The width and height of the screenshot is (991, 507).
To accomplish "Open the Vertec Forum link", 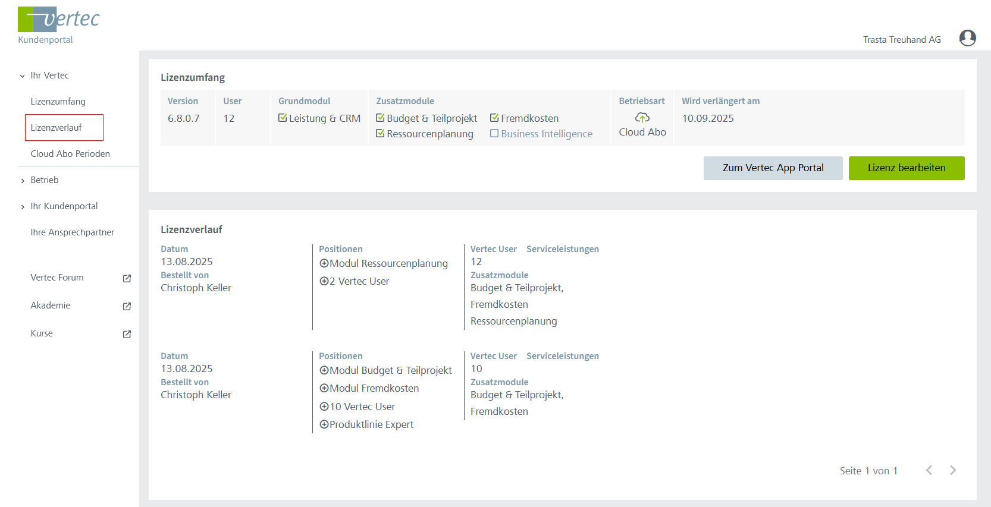I will click(57, 278).
